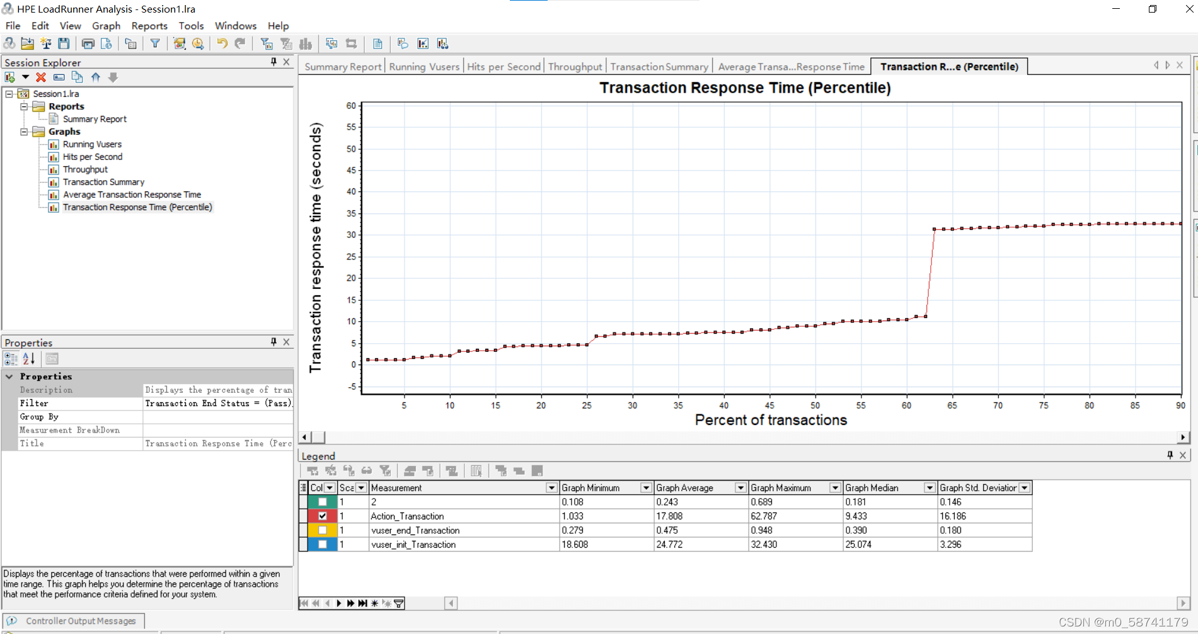Click the configure granularity icon

(423, 43)
